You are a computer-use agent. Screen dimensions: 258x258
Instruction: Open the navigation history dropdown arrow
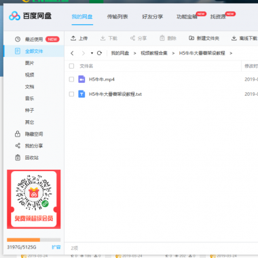coord(92,53)
